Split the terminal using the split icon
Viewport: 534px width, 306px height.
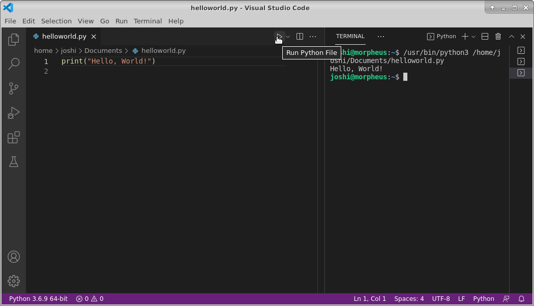tap(484, 36)
